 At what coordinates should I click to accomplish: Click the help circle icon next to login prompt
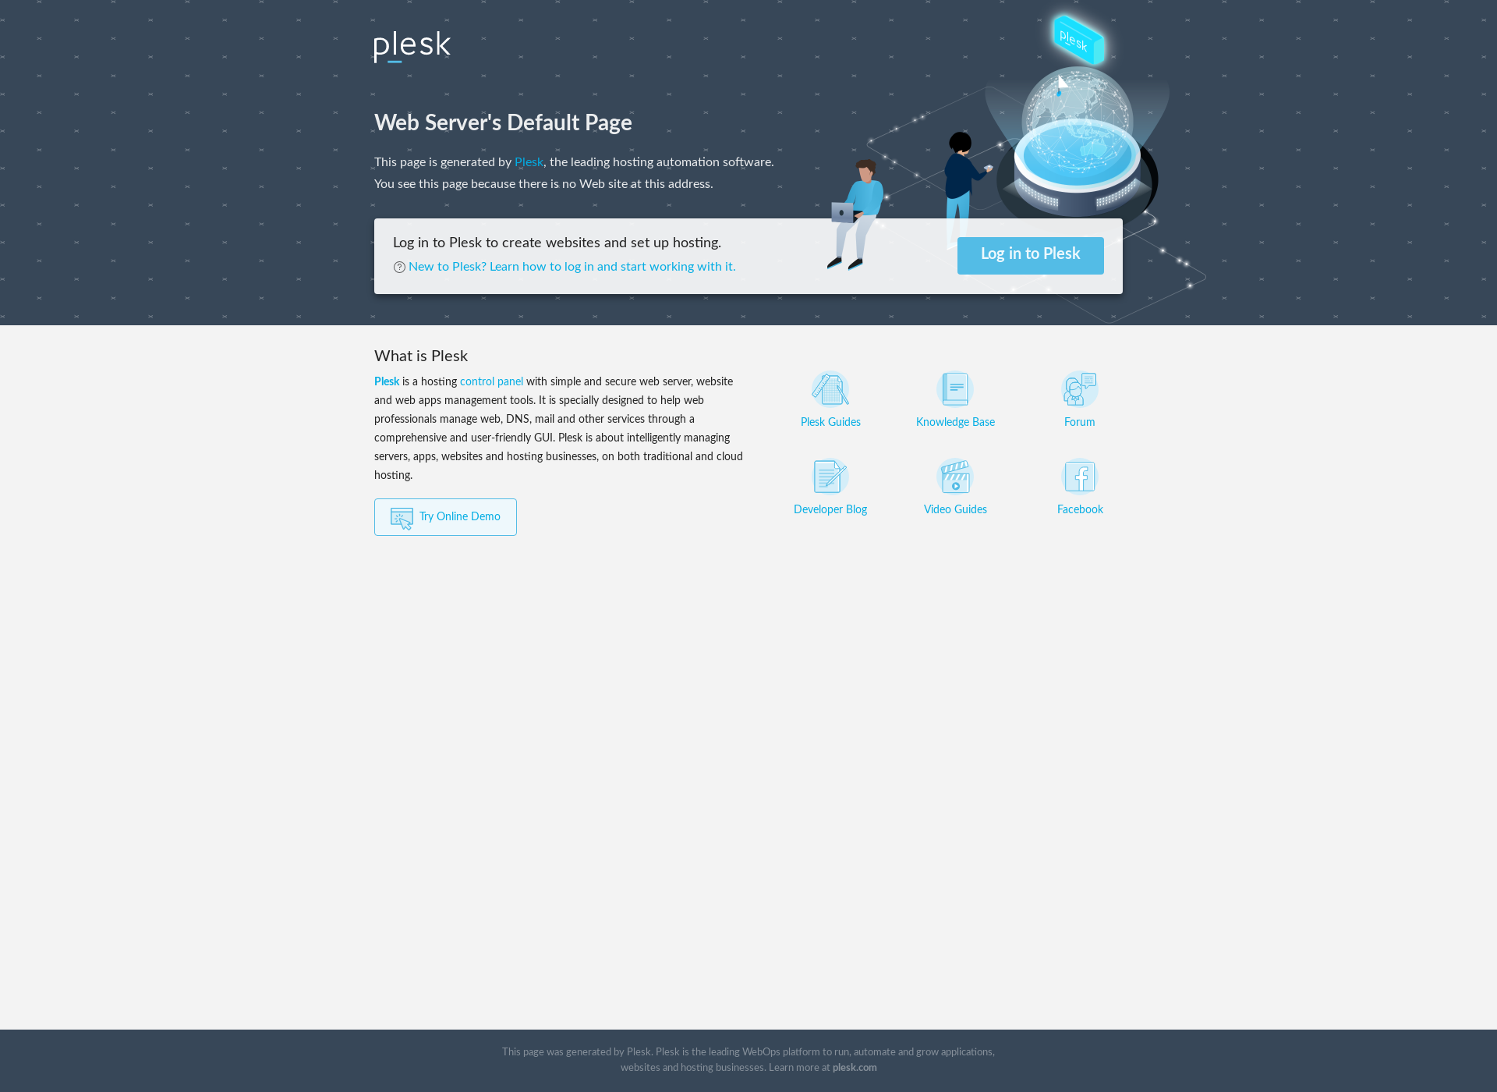pyautogui.click(x=398, y=266)
